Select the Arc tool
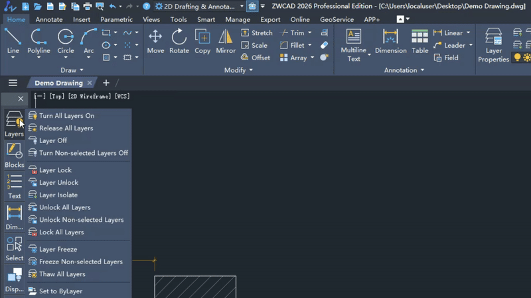Screen dimensions: 531x298 pos(88,41)
